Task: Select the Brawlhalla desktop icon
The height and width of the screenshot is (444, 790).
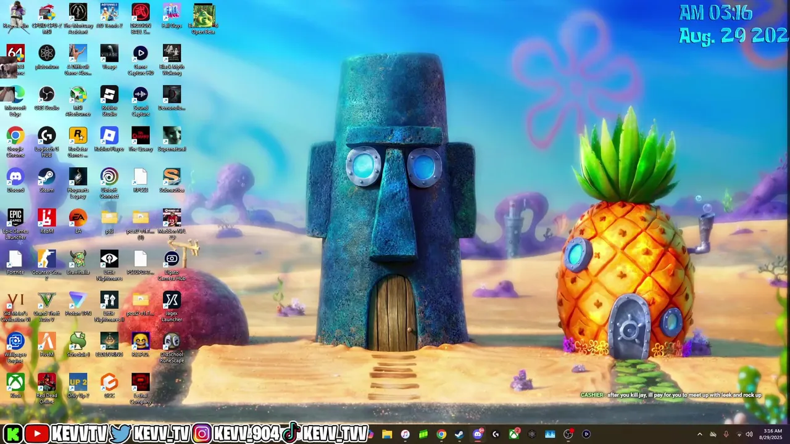Action: (x=78, y=263)
